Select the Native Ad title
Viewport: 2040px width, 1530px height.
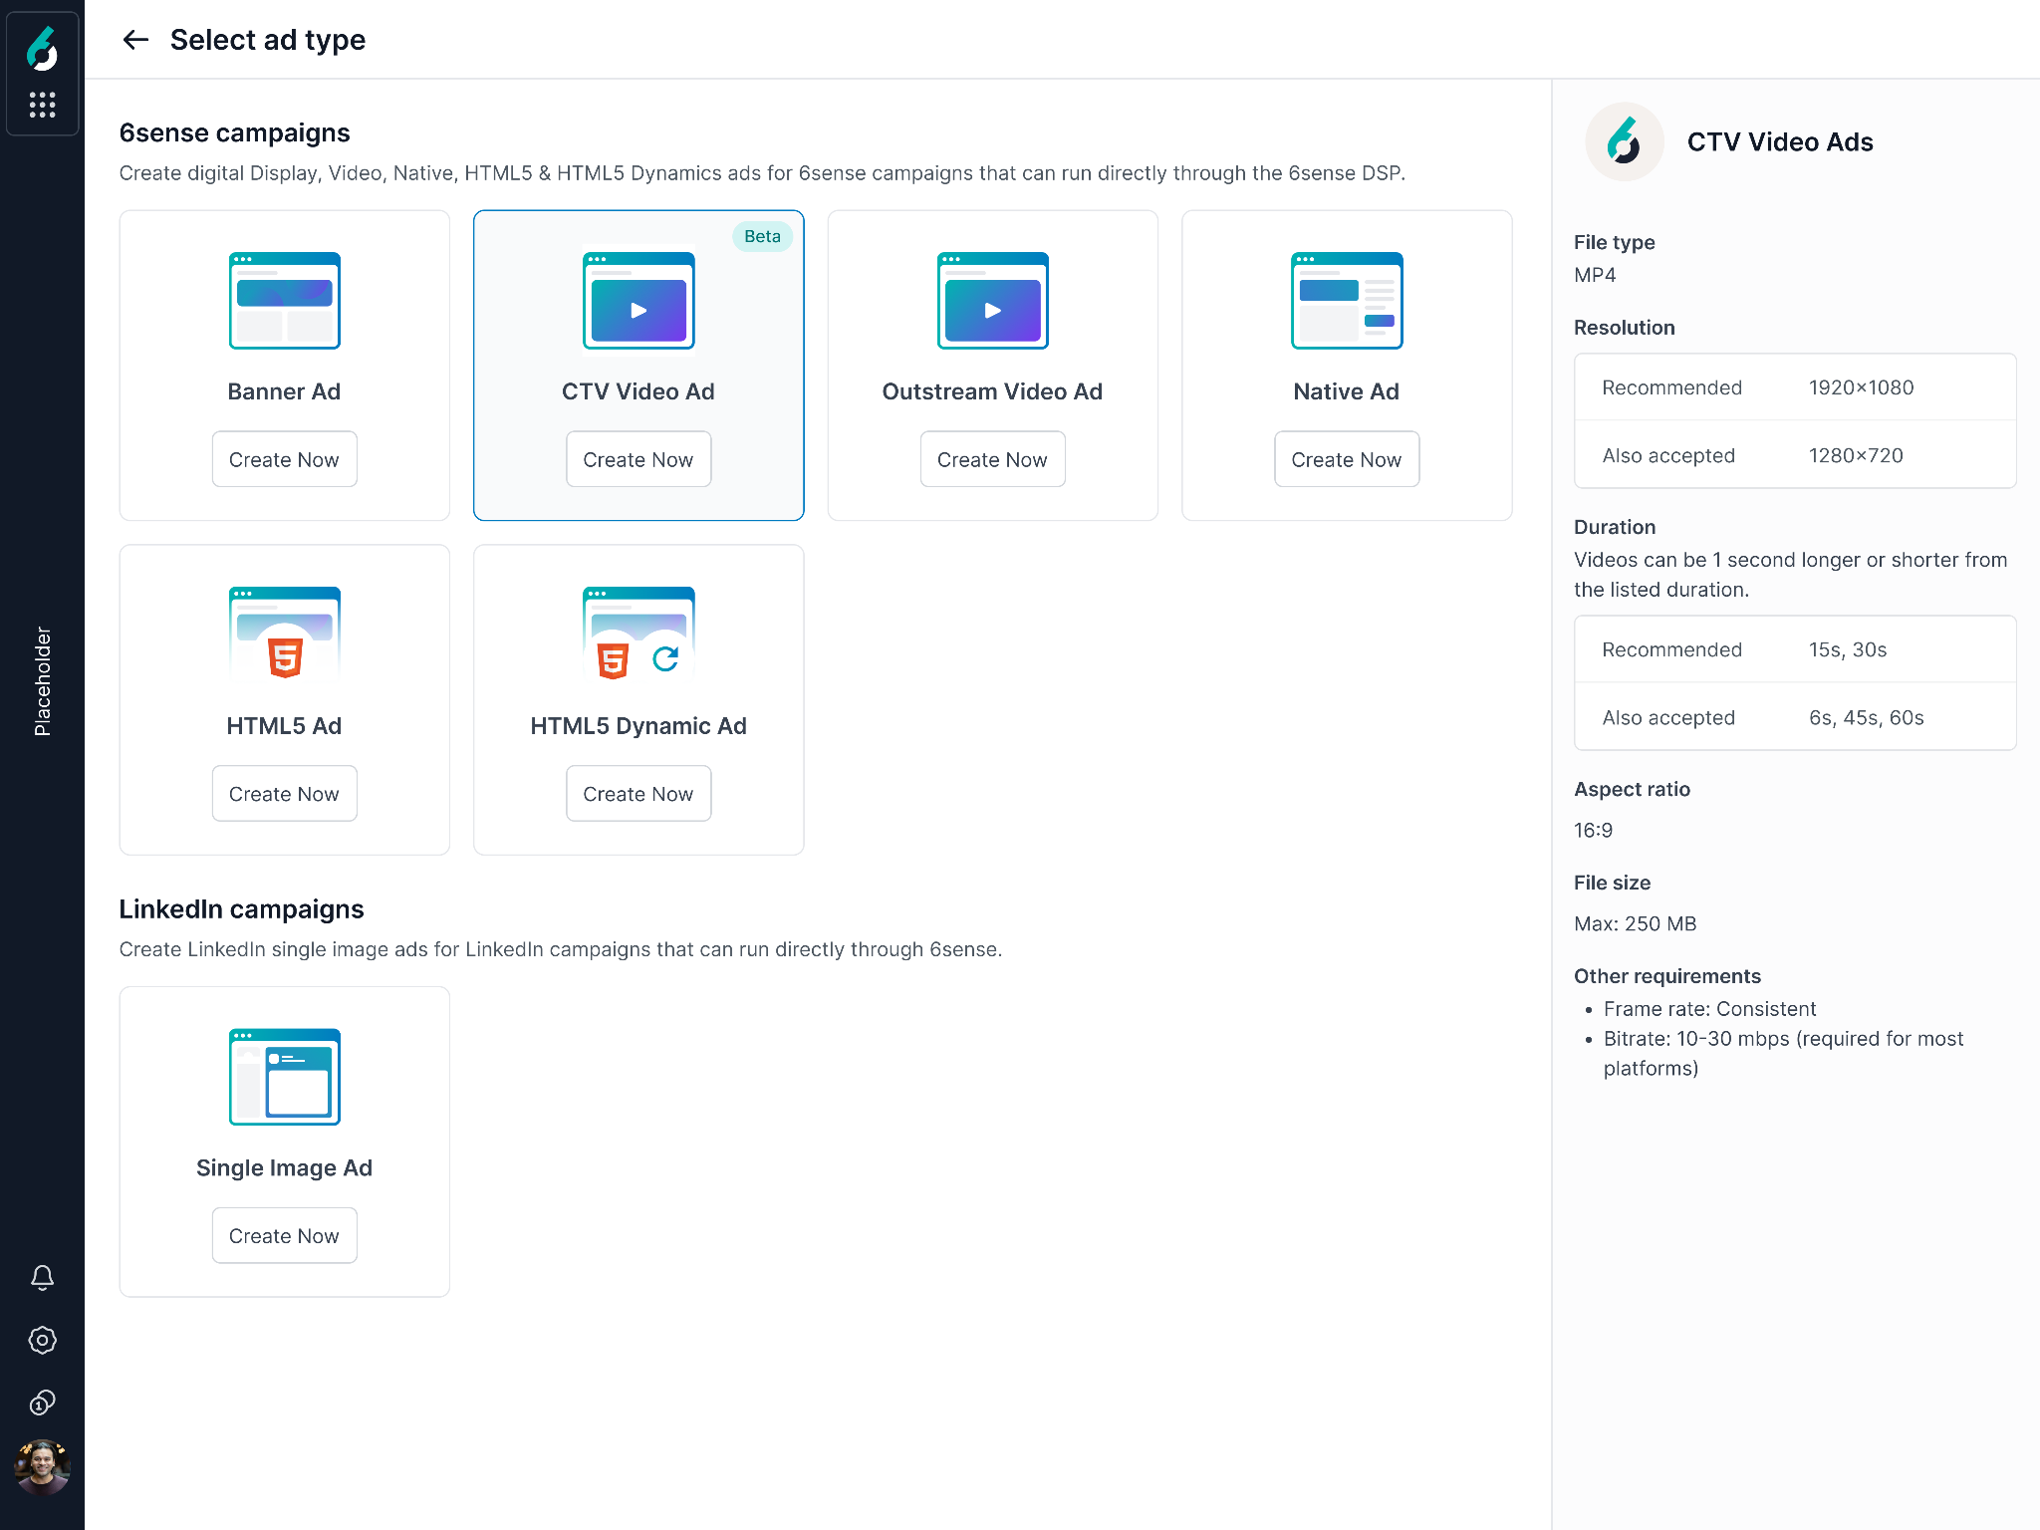click(x=1347, y=391)
